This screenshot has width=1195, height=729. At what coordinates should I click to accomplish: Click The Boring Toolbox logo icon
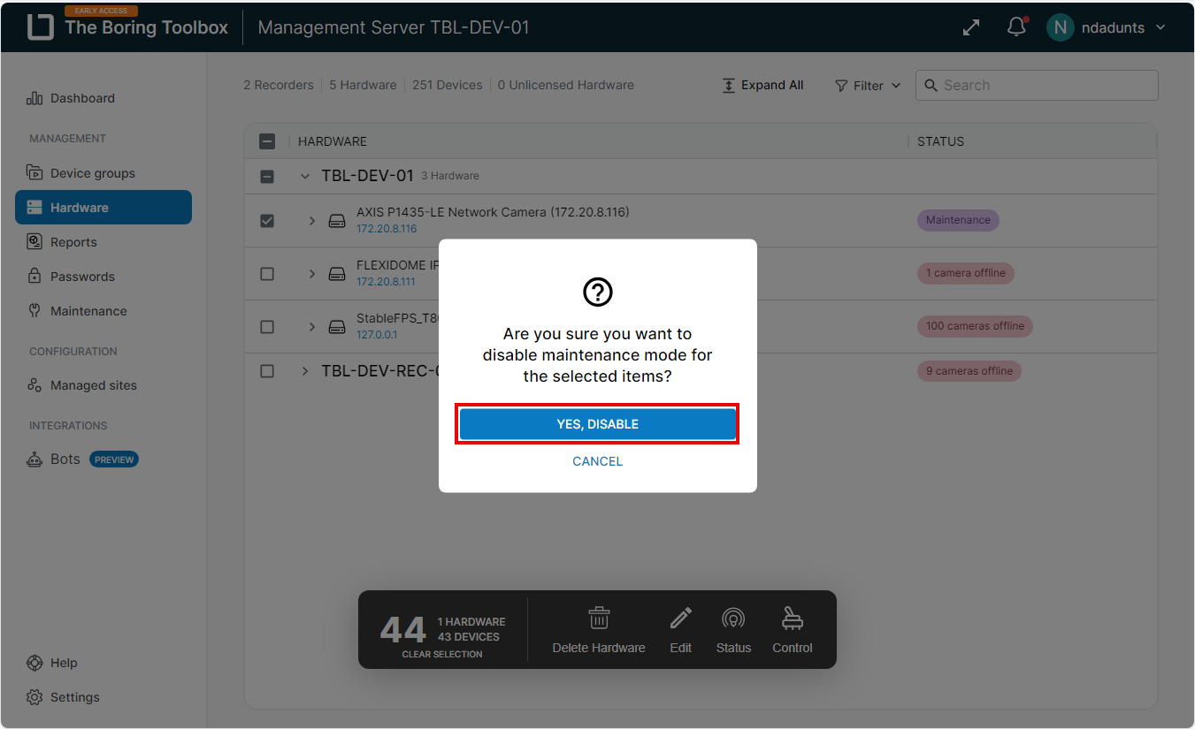pyautogui.click(x=41, y=27)
